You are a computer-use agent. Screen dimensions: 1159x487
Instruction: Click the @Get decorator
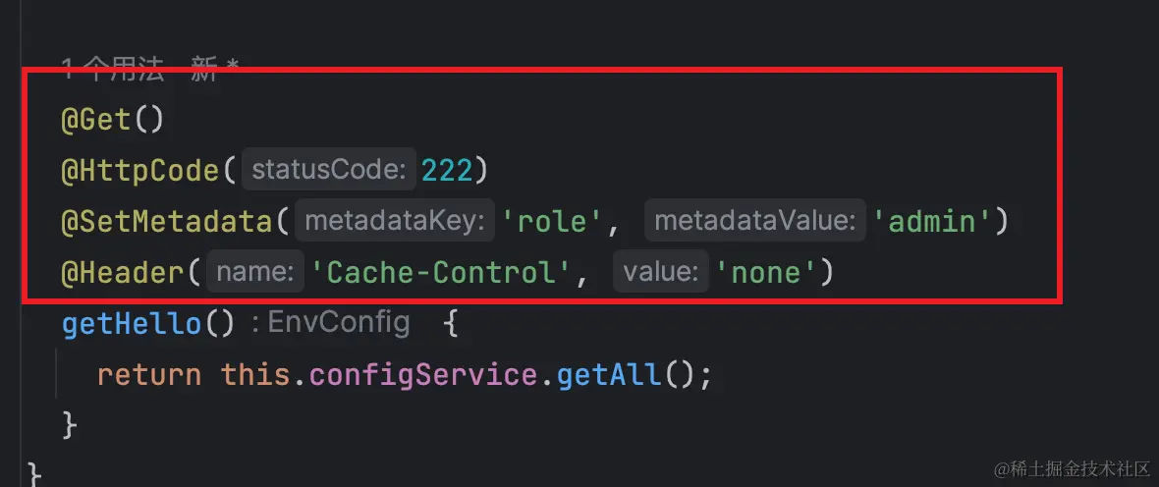click(x=97, y=121)
